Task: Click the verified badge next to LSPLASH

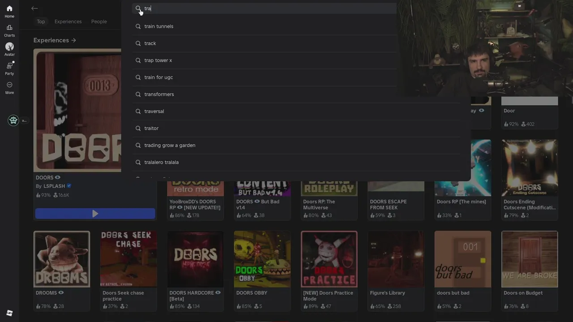Action: pos(69,186)
